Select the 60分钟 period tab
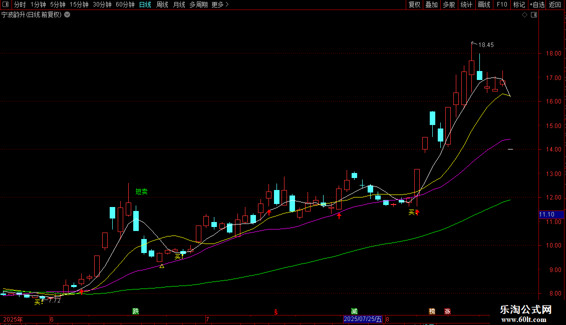The height and width of the screenshot is (325, 566). [x=125, y=4]
